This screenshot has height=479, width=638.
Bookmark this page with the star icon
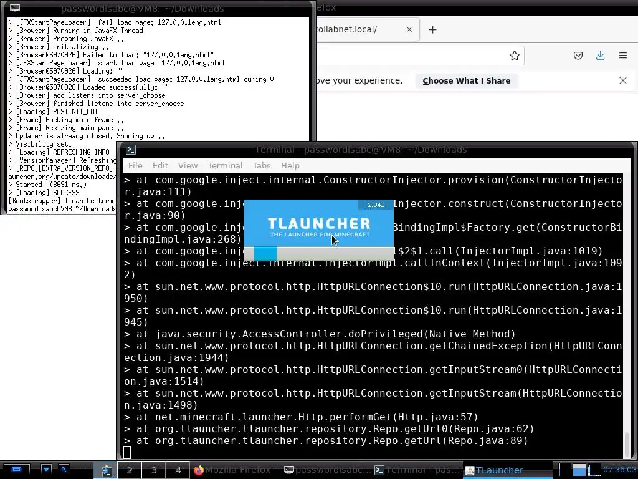pyautogui.click(x=514, y=56)
